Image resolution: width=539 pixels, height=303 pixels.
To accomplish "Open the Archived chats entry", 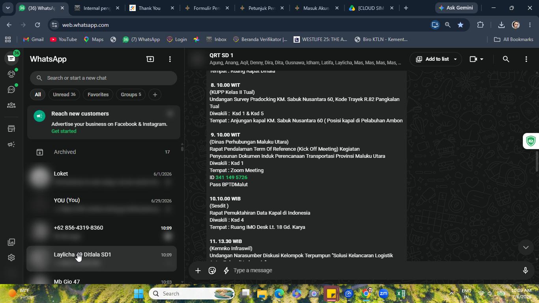I will pyautogui.click(x=101, y=152).
